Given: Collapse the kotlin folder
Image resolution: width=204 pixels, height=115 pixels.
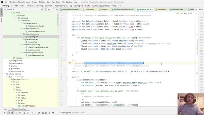Looking at the screenshot, I should coord(11,13).
